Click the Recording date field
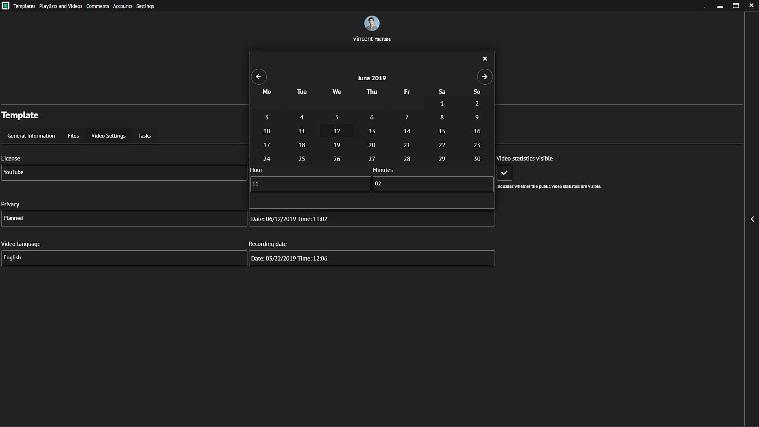The height and width of the screenshot is (427, 759). tap(372, 259)
